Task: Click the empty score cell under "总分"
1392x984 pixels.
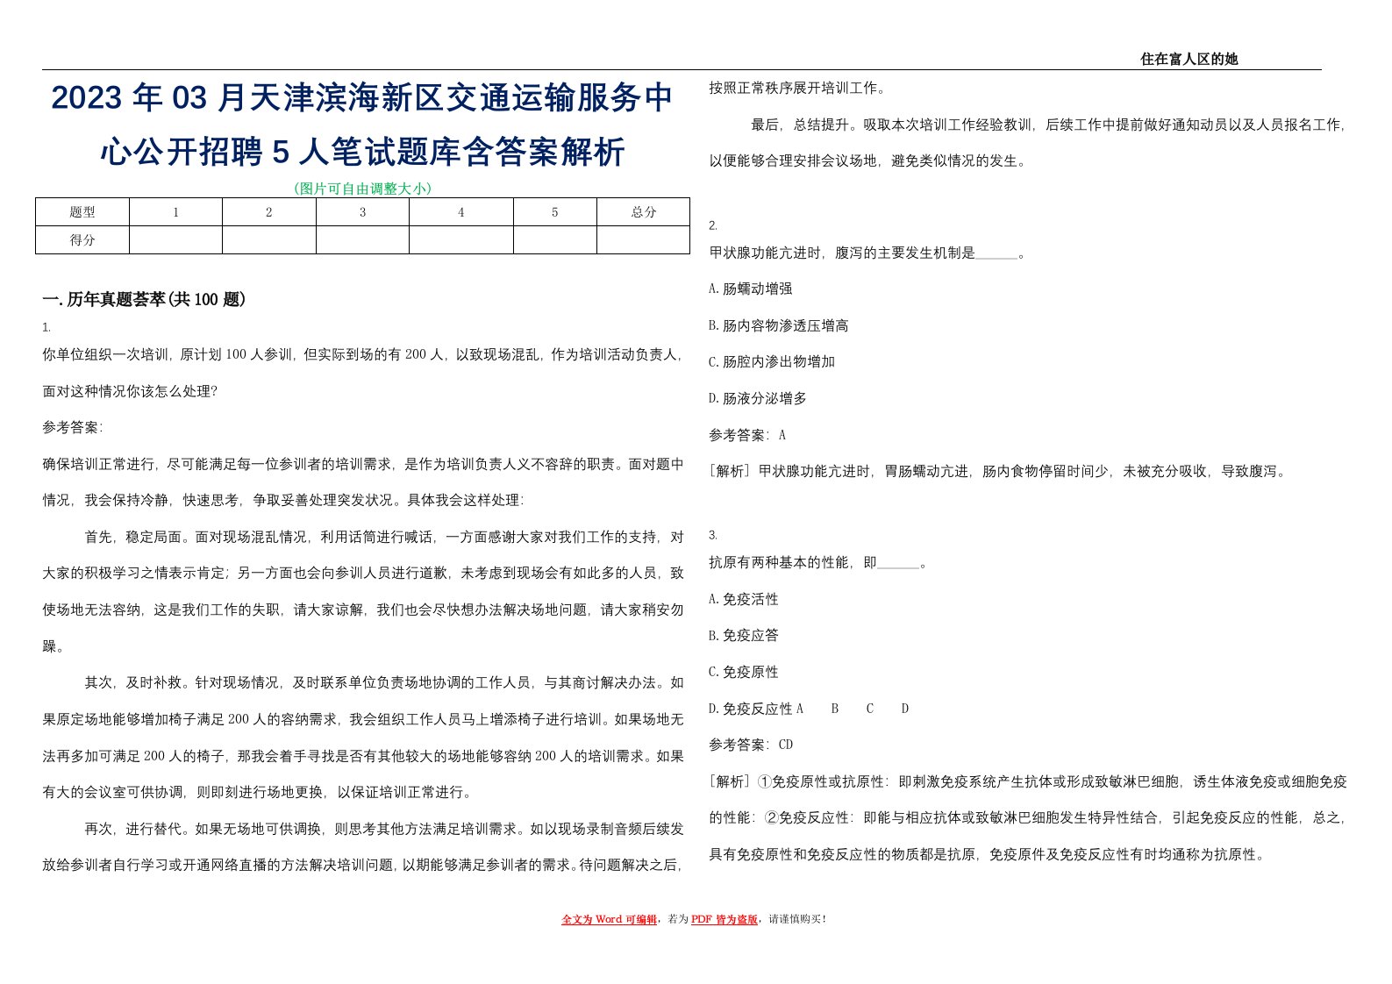Action: coord(643,240)
